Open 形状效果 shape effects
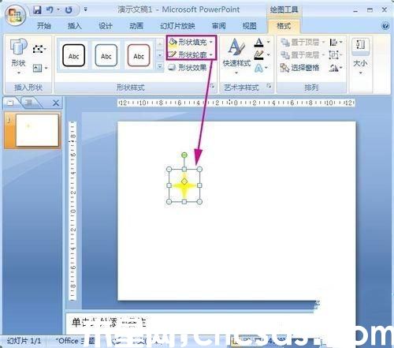This screenshot has height=348, width=394. (188, 68)
